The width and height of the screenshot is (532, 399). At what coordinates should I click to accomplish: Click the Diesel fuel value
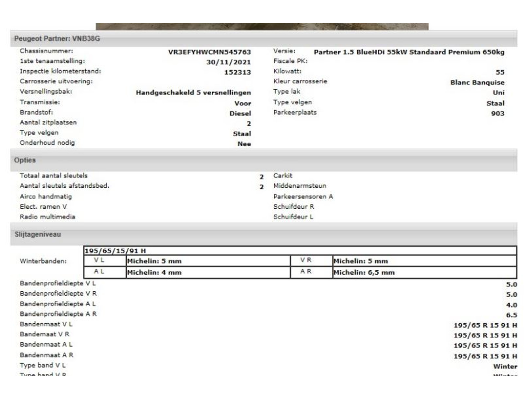[240, 113]
